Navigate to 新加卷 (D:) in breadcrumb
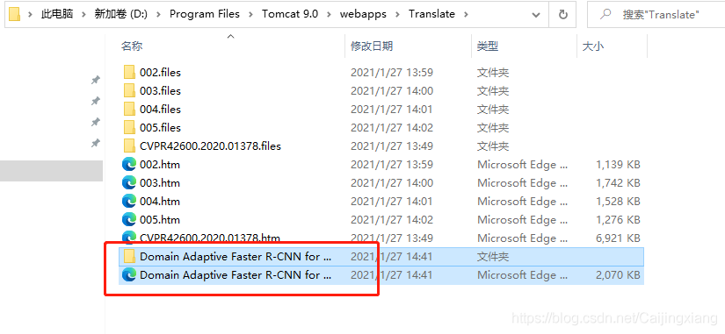Viewport: 725px width, 334px height. pos(121,14)
